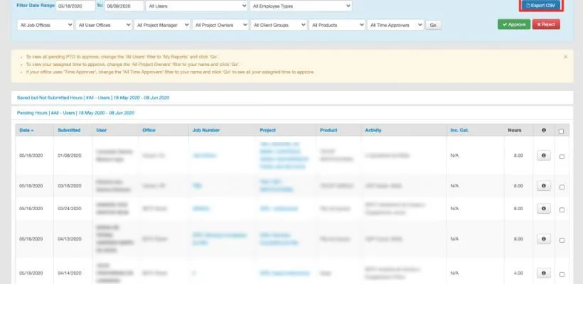Expand Saved but Not Submitted Hours section
The height and width of the screenshot is (316, 583).
pos(93,98)
